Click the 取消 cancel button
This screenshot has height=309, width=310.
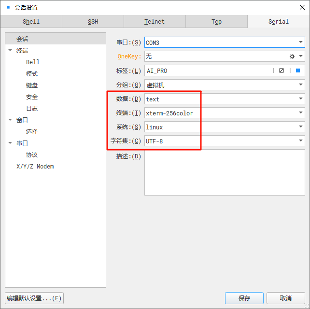[x=286, y=298]
